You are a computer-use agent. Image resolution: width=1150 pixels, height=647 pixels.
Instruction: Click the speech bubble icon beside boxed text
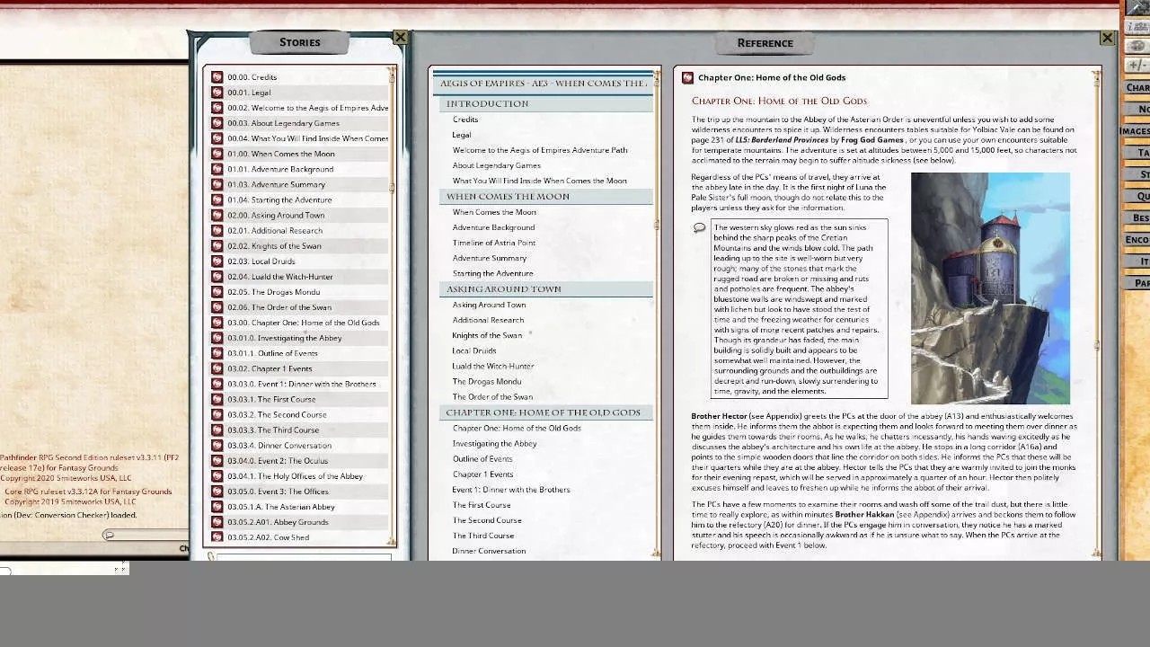(x=699, y=228)
